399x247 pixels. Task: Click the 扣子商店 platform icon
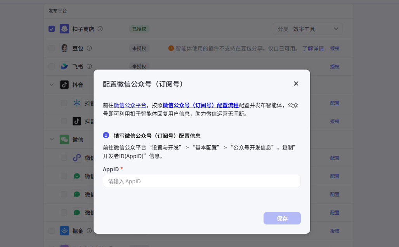point(64,29)
